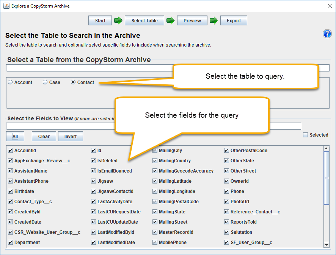The width and height of the screenshot is (336, 255).
Task: Click the Start wizard step button
Action: click(100, 20)
